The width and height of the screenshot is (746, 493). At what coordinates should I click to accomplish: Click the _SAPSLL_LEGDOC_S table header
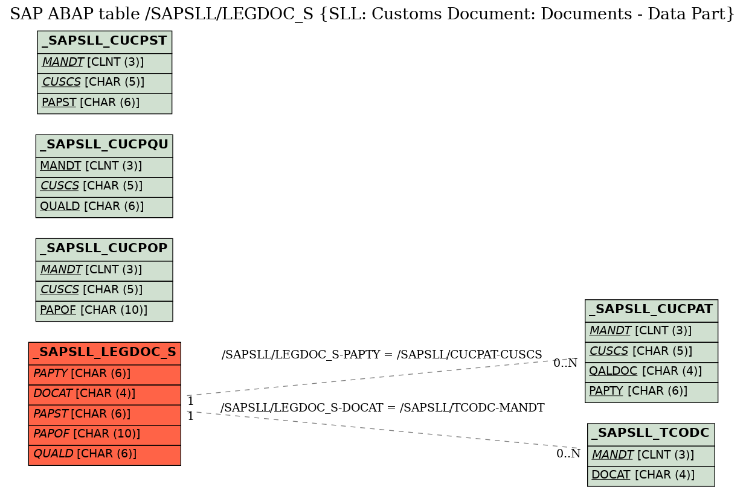(105, 353)
